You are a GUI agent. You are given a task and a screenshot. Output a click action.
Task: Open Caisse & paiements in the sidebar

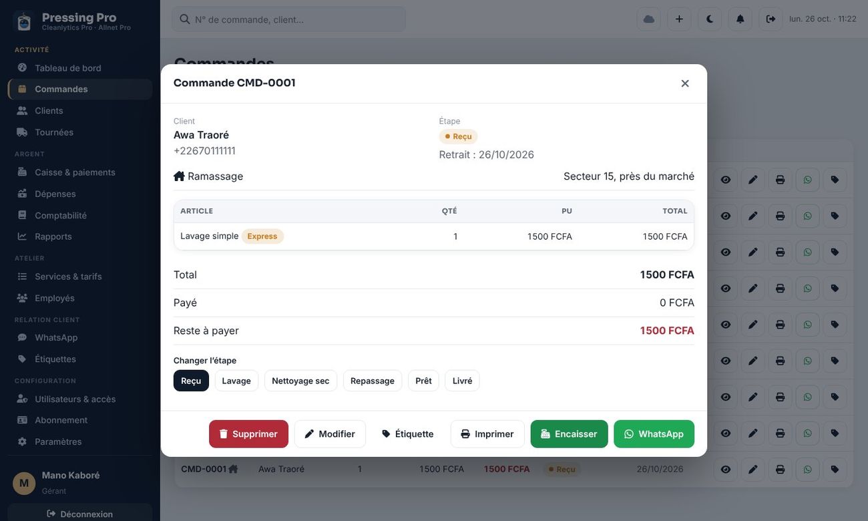80,172
